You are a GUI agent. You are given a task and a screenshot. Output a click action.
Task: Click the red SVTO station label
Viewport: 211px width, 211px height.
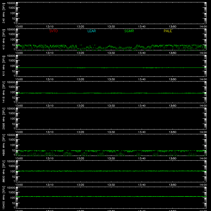[54, 31]
